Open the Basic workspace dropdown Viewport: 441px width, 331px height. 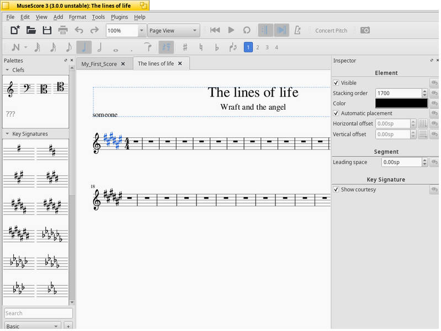click(33, 325)
